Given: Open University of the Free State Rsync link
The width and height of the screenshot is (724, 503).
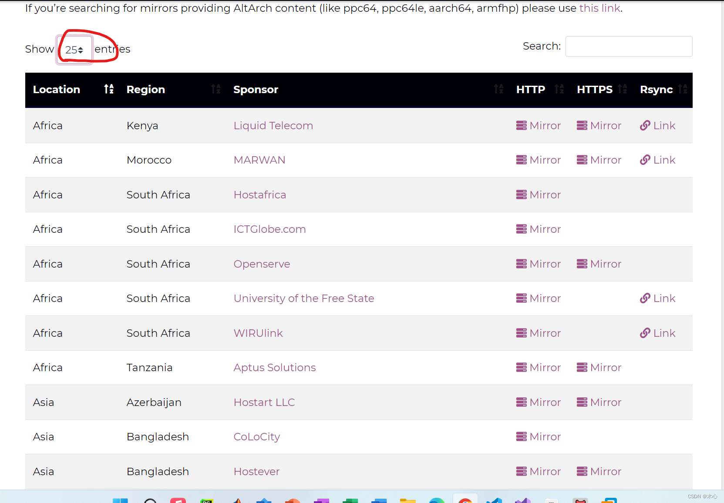Looking at the screenshot, I should point(657,298).
